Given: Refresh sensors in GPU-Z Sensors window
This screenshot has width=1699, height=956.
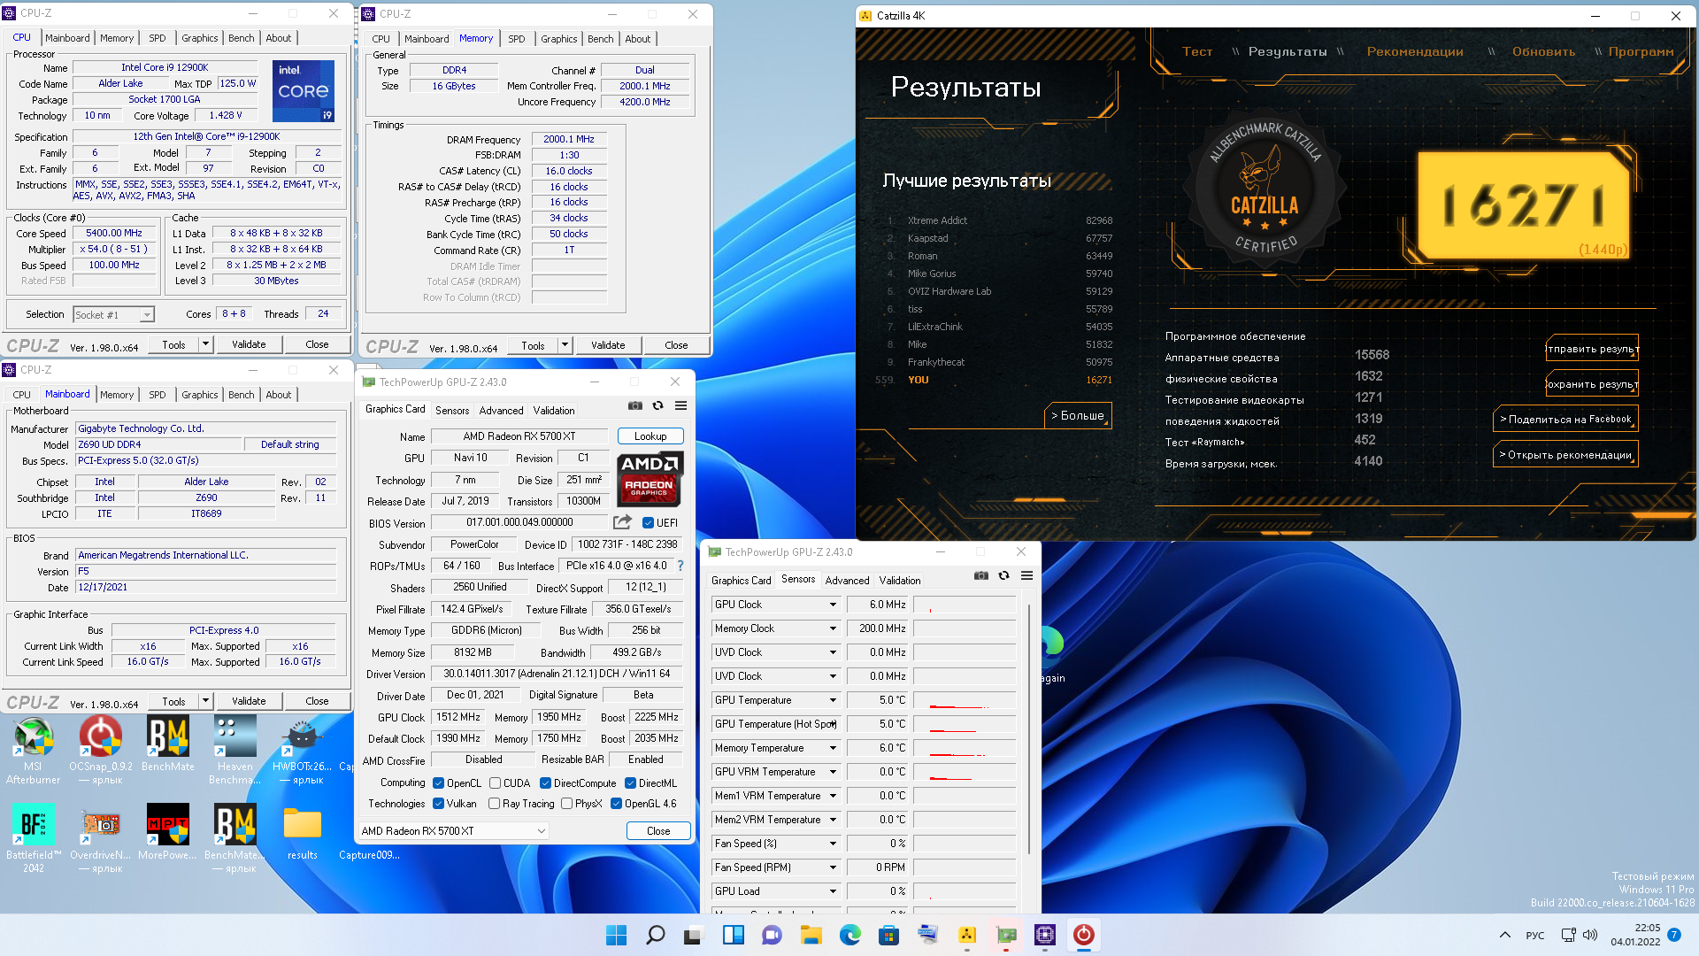Looking at the screenshot, I should pos(1003,575).
